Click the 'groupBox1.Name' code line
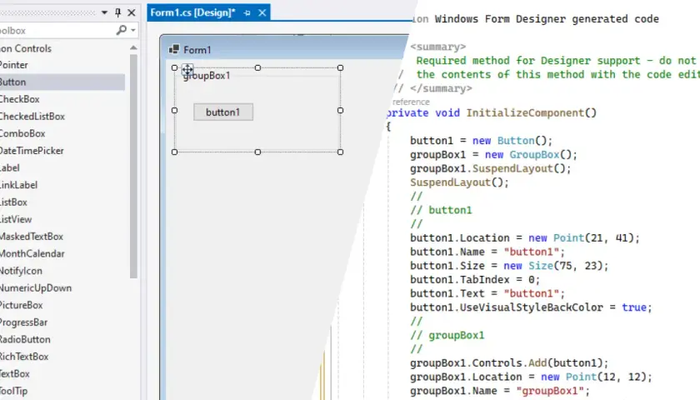 pos(500,391)
